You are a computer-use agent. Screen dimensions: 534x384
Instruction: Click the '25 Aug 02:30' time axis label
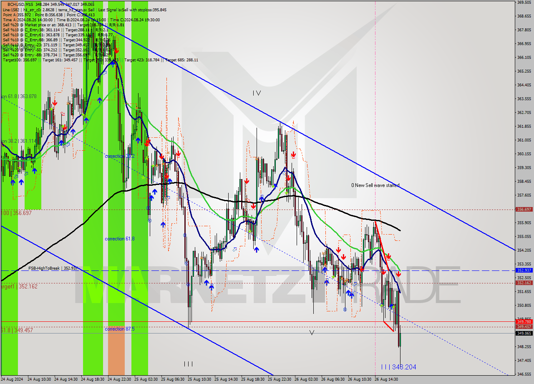(146, 379)
